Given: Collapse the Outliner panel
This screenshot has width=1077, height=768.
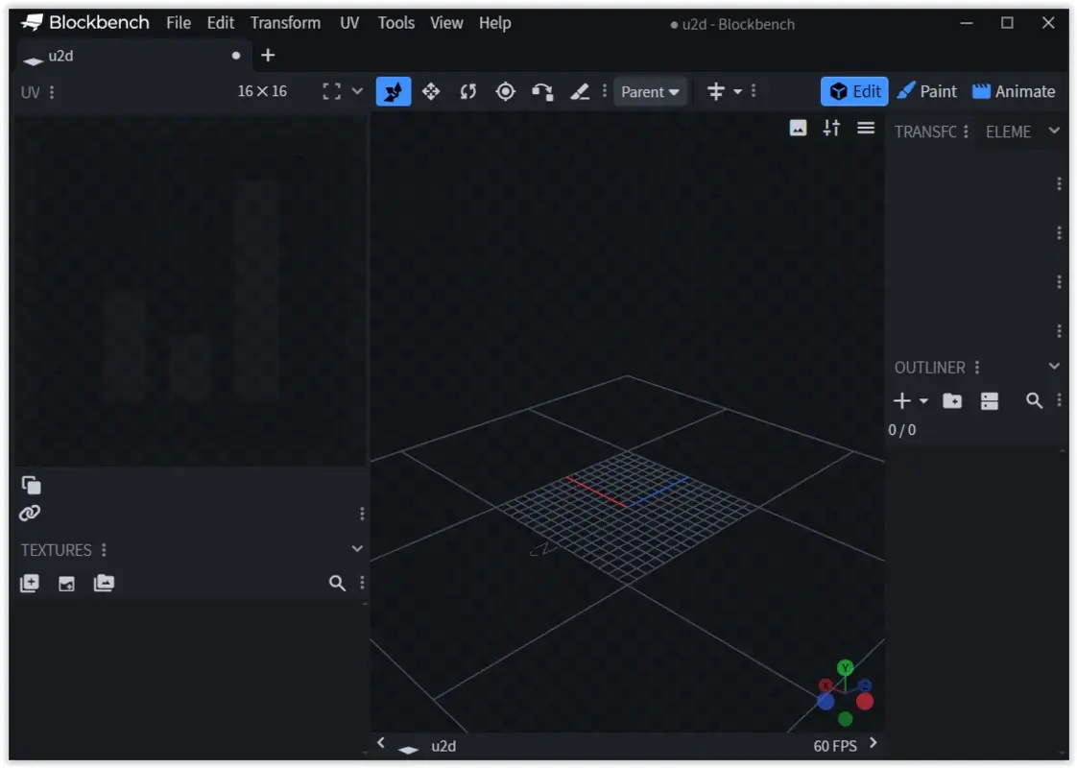Looking at the screenshot, I should pyautogui.click(x=1054, y=366).
